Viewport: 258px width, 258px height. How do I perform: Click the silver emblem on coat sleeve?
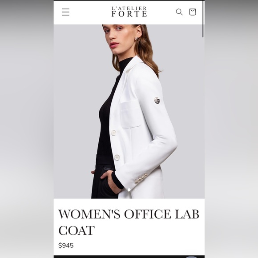coord(157,101)
